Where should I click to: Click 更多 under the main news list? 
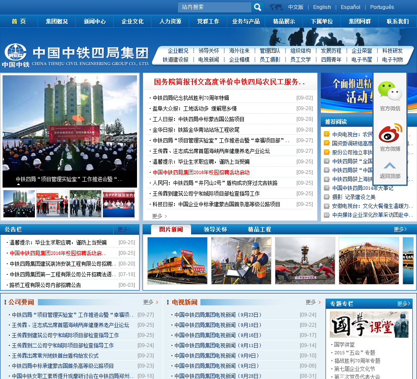click(159, 216)
